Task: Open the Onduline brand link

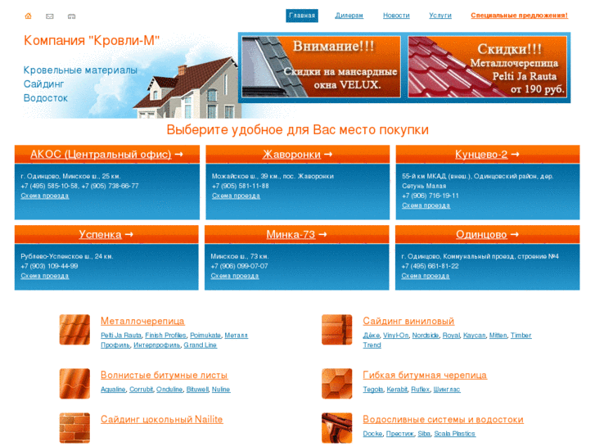Action: [169, 390]
